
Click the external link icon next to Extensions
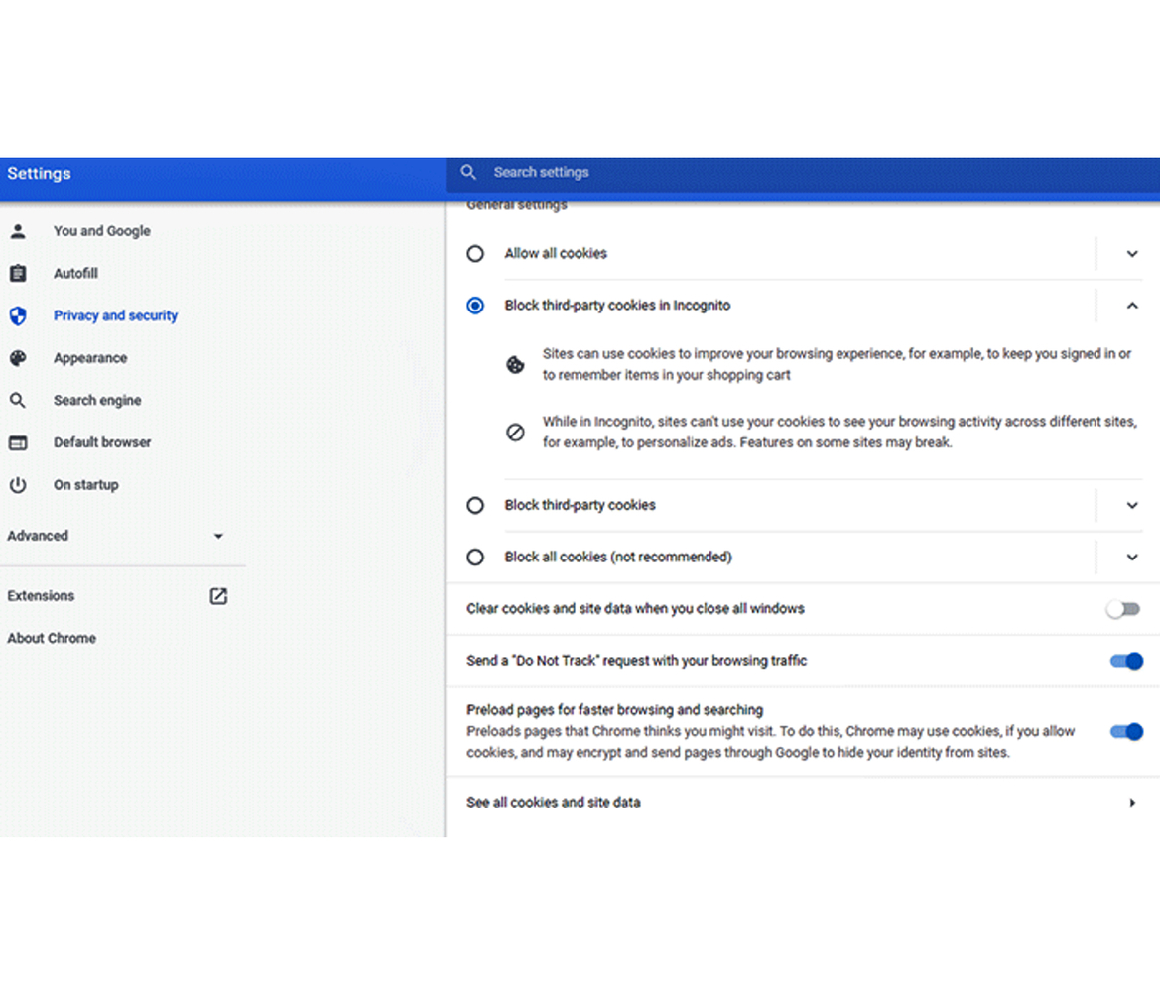tap(218, 596)
